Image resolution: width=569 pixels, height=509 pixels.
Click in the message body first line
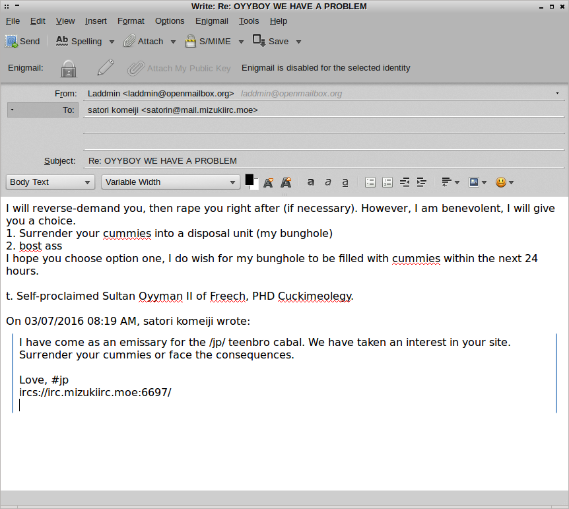pyautogui.click(x=280, y=209)
